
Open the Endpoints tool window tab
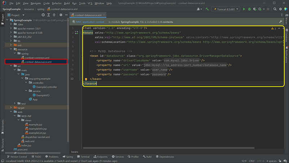point(101,157)
